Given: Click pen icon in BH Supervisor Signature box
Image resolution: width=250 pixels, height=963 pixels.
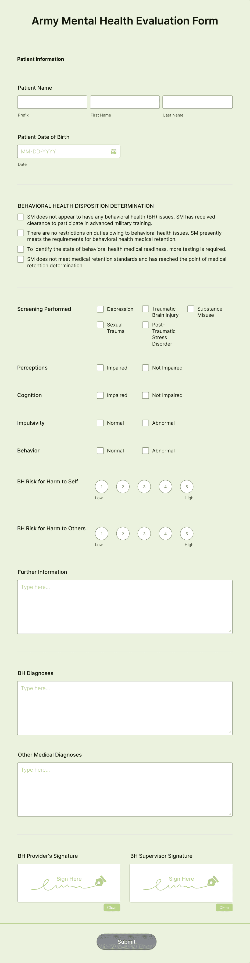Looking at the screenshot, I should [213, 881].
